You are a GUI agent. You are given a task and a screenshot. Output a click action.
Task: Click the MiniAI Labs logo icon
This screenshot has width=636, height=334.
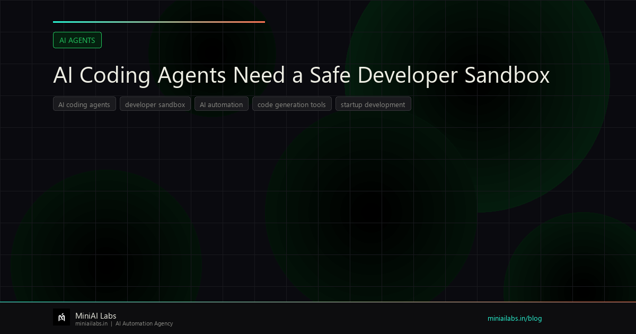pyautogui.click(x=61, y=317)
